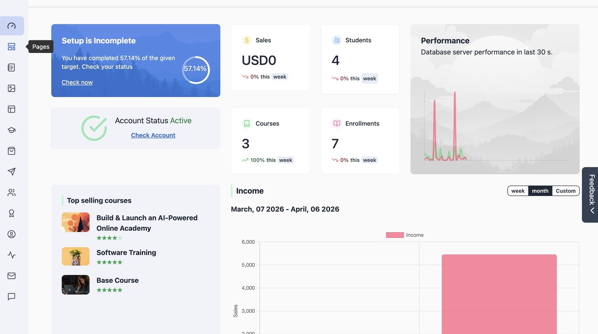Click the "Account Status Active" text
This screenshot has height=334, width=598.
point(153,121)
